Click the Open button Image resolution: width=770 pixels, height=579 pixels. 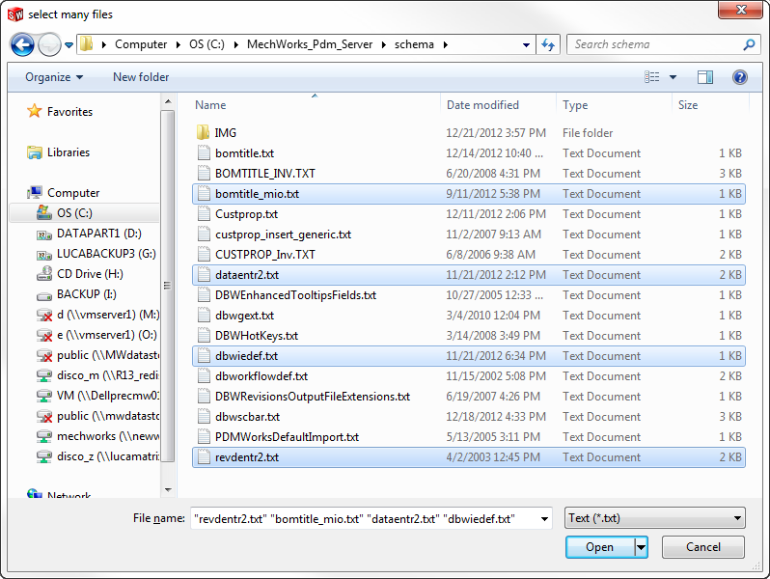[599, 546]
